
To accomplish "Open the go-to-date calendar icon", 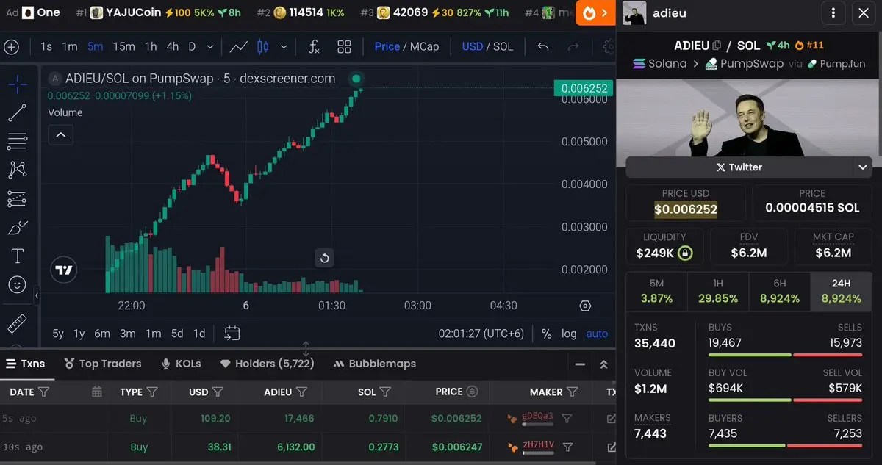I will pos(232,333).
